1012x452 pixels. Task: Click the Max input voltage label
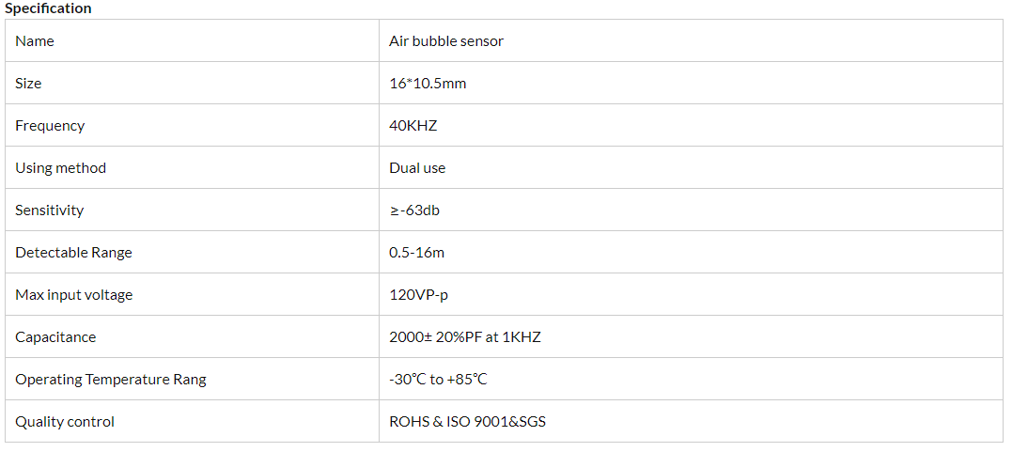pos(74,295)
